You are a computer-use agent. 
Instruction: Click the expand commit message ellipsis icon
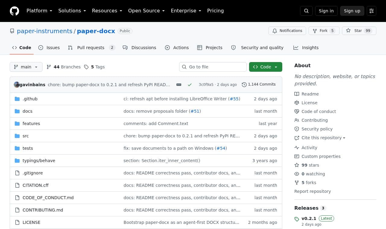tap(179, 85)
